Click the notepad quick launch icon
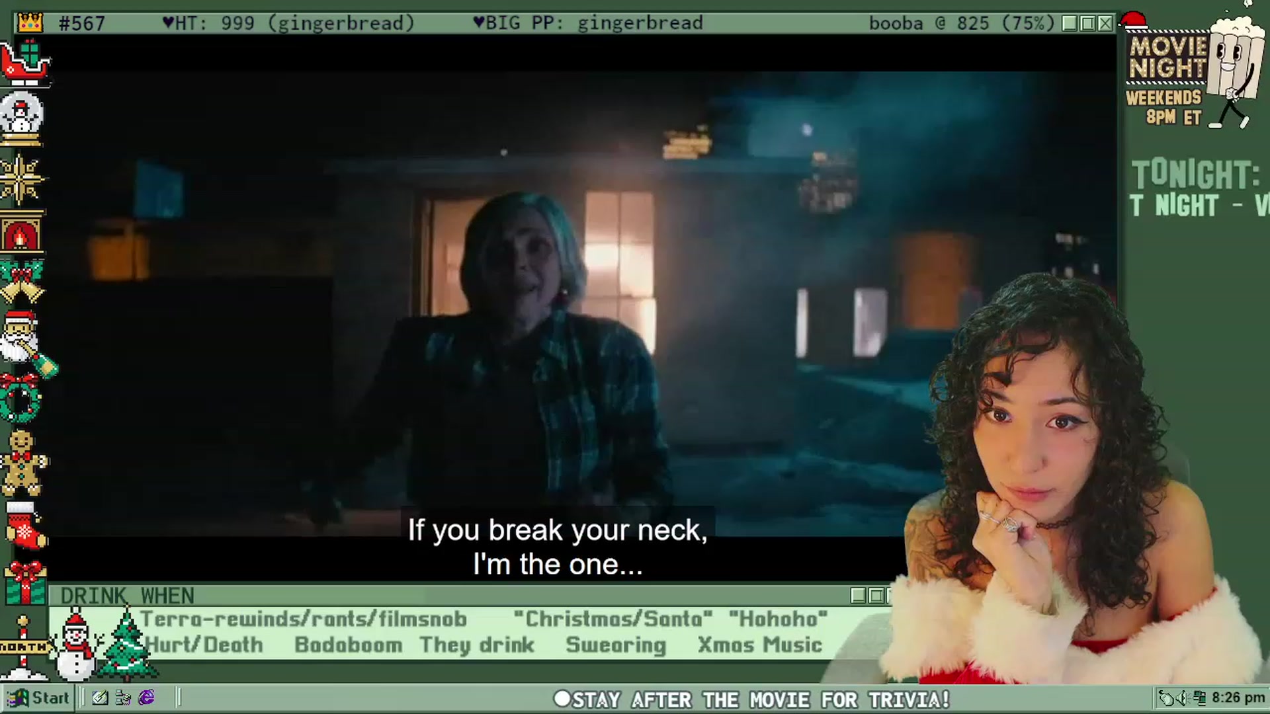The width and height of the screenshot is (1270, 714). click(100, 697)
